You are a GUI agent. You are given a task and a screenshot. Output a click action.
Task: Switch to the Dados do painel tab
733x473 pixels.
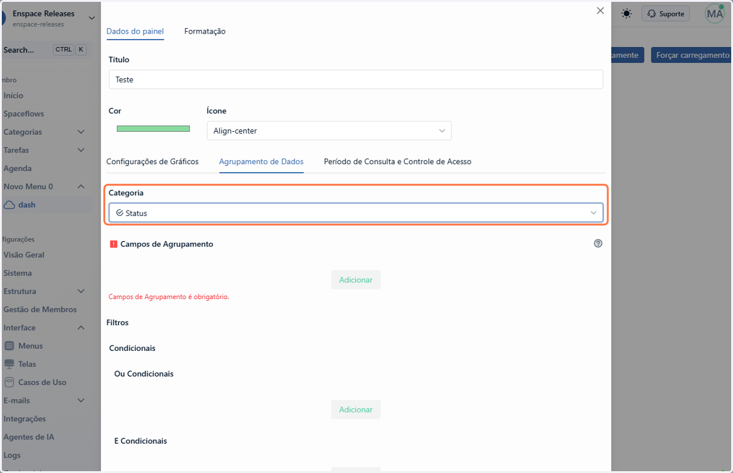pyautogui.click(x=135, y=31)
